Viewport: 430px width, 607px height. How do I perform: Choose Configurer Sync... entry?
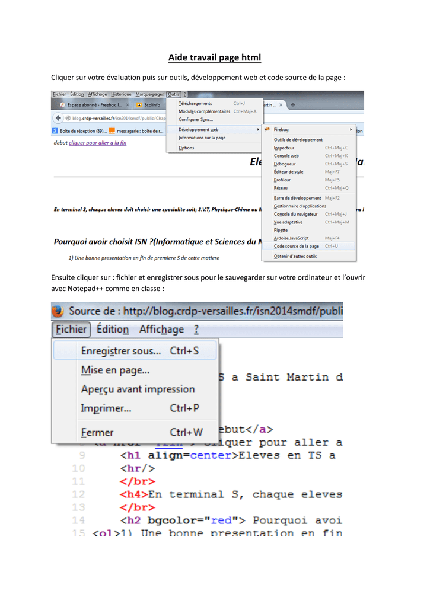(214, 119)
